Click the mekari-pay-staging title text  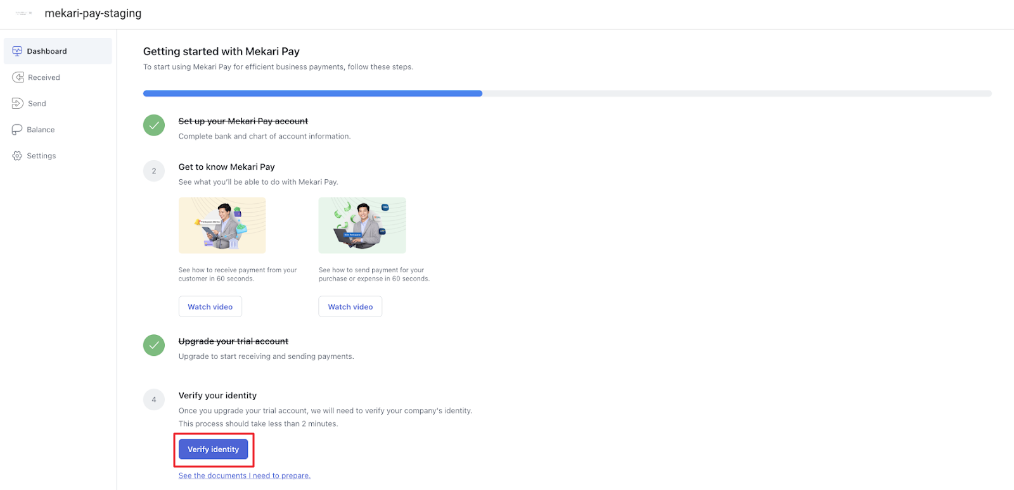93,13
